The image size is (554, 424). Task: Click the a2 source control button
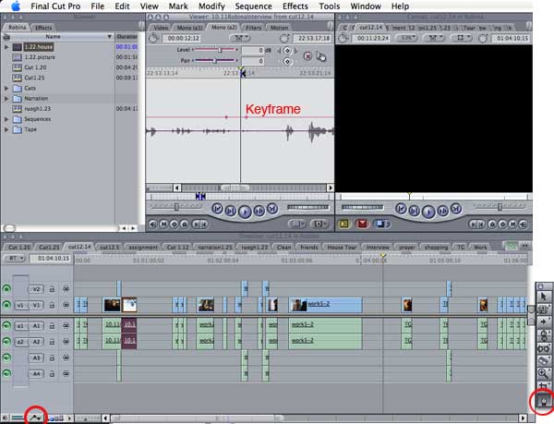coord(20,342)
